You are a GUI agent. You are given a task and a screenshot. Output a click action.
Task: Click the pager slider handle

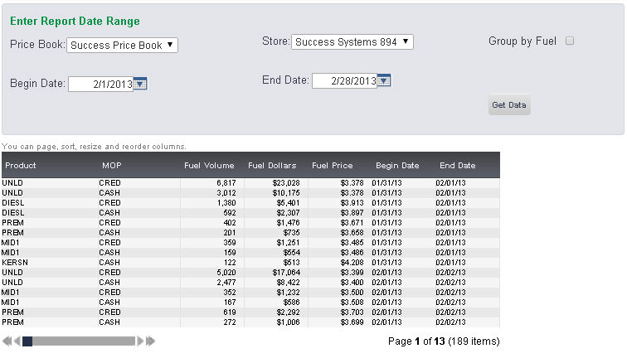click(27, 341)
